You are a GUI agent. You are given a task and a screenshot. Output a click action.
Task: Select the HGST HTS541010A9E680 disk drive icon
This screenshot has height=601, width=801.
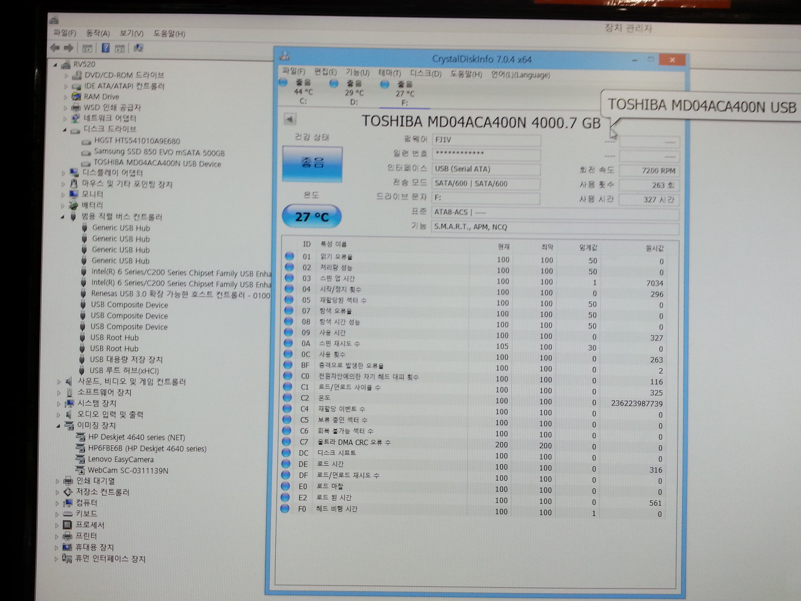pyautogui.click(x=86, y=141)
